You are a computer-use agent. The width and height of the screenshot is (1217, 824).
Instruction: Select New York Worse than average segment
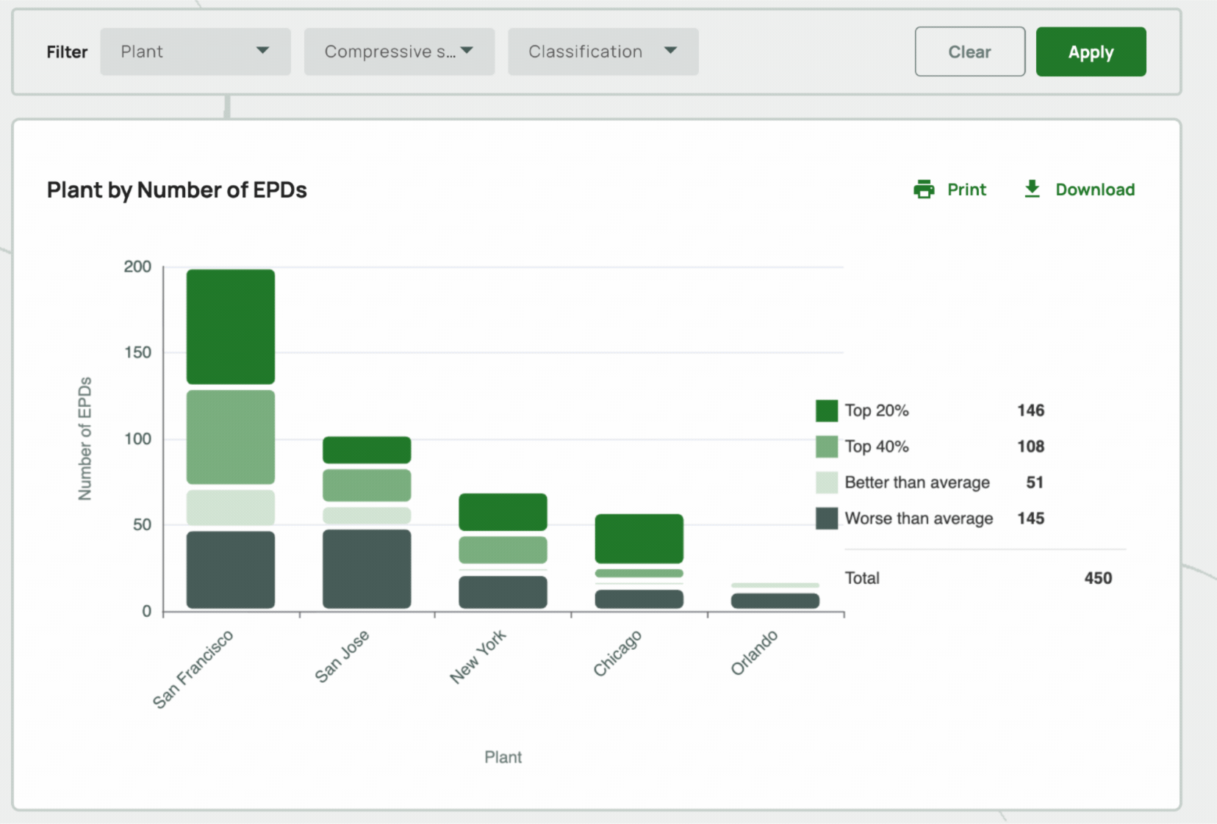click(x=503, y=592)
